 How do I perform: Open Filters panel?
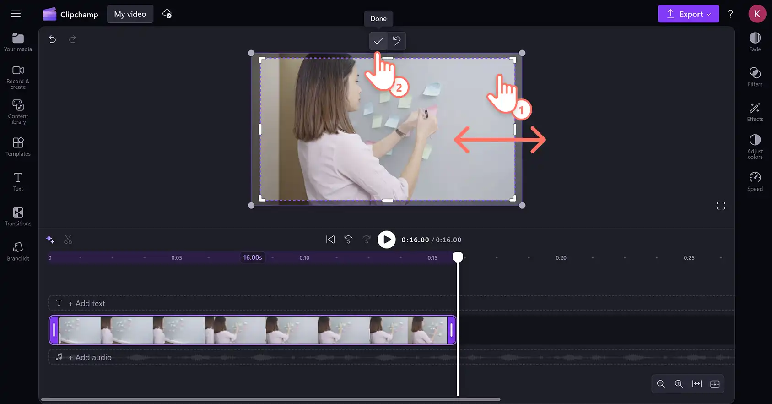click(x=755, y=77)
